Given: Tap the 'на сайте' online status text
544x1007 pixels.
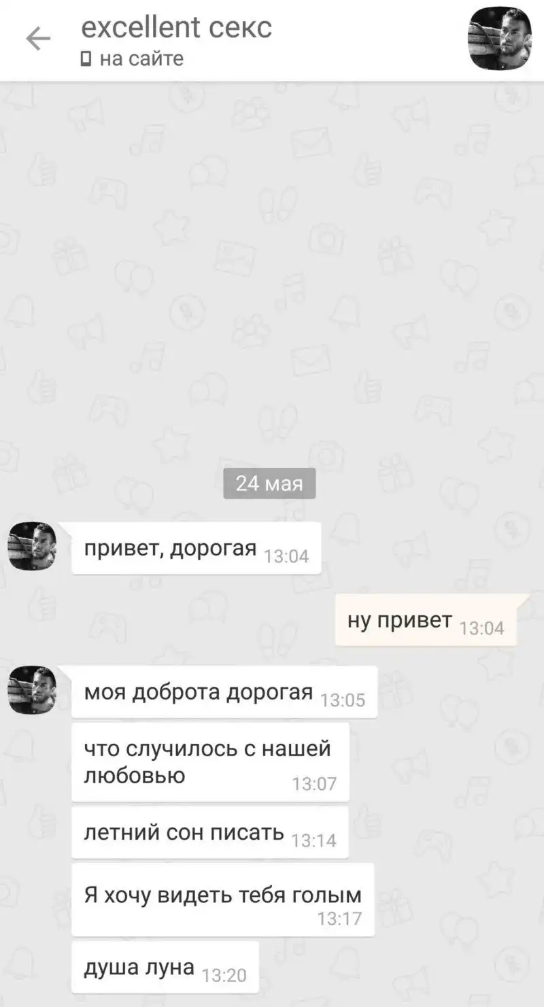Looking at the screenshot, I should tap(141, 59).
